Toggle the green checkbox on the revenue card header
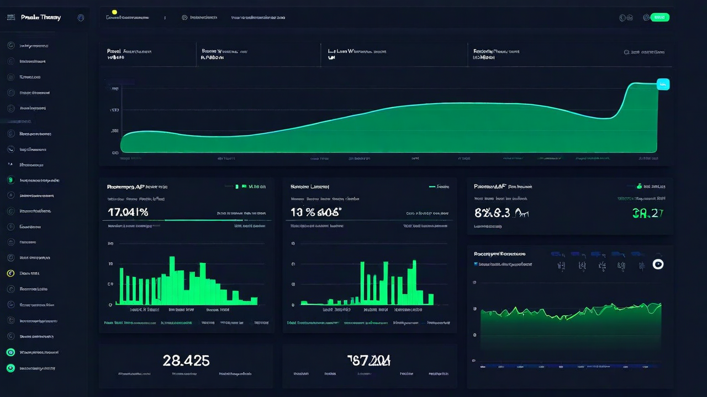 click(237, 186)
